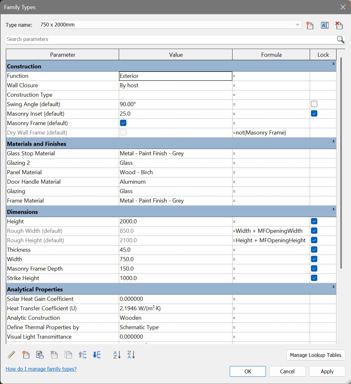Uncheck the Thickness lock checkbox

point(314,249)
